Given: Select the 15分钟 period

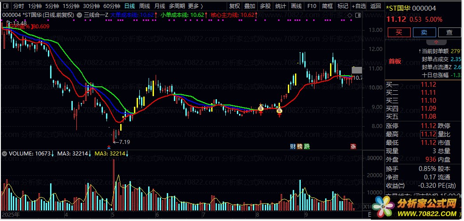Looking at the screenshot, I should point(71,6).
